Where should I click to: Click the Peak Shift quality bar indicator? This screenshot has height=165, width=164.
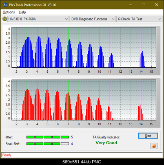pos(48,144)
